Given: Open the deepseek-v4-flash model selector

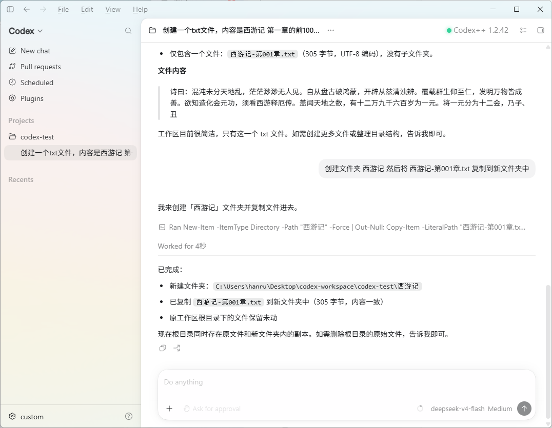Looking at the screenshot, I should coord(457,409).
